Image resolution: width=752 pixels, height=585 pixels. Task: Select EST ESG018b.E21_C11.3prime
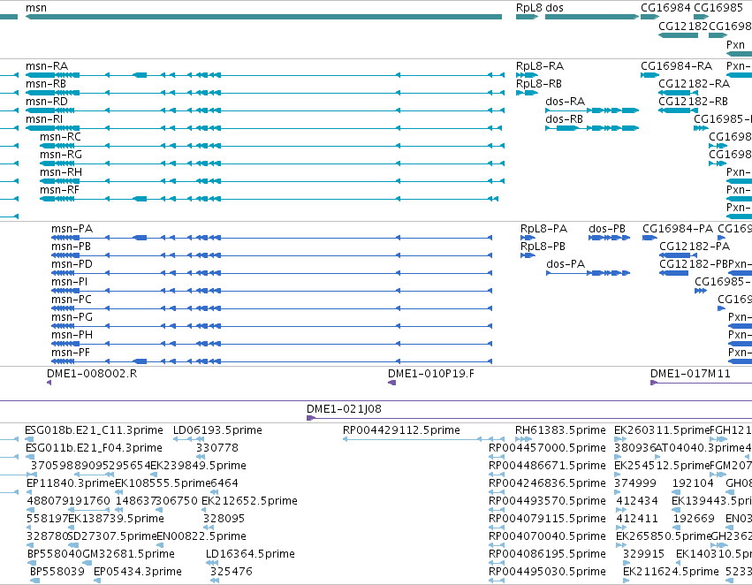coord(29,439)
